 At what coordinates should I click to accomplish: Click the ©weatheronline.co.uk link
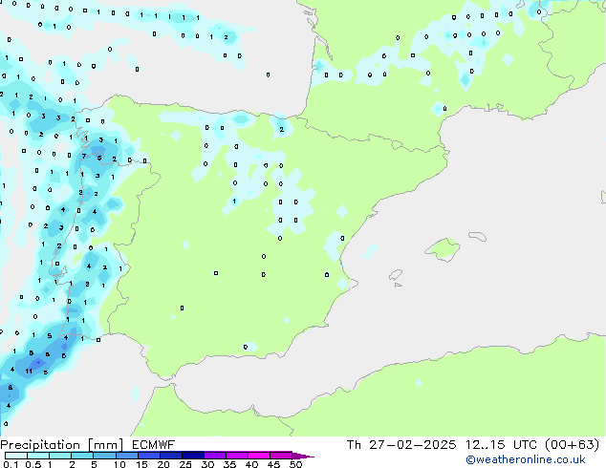coord(526,459)
